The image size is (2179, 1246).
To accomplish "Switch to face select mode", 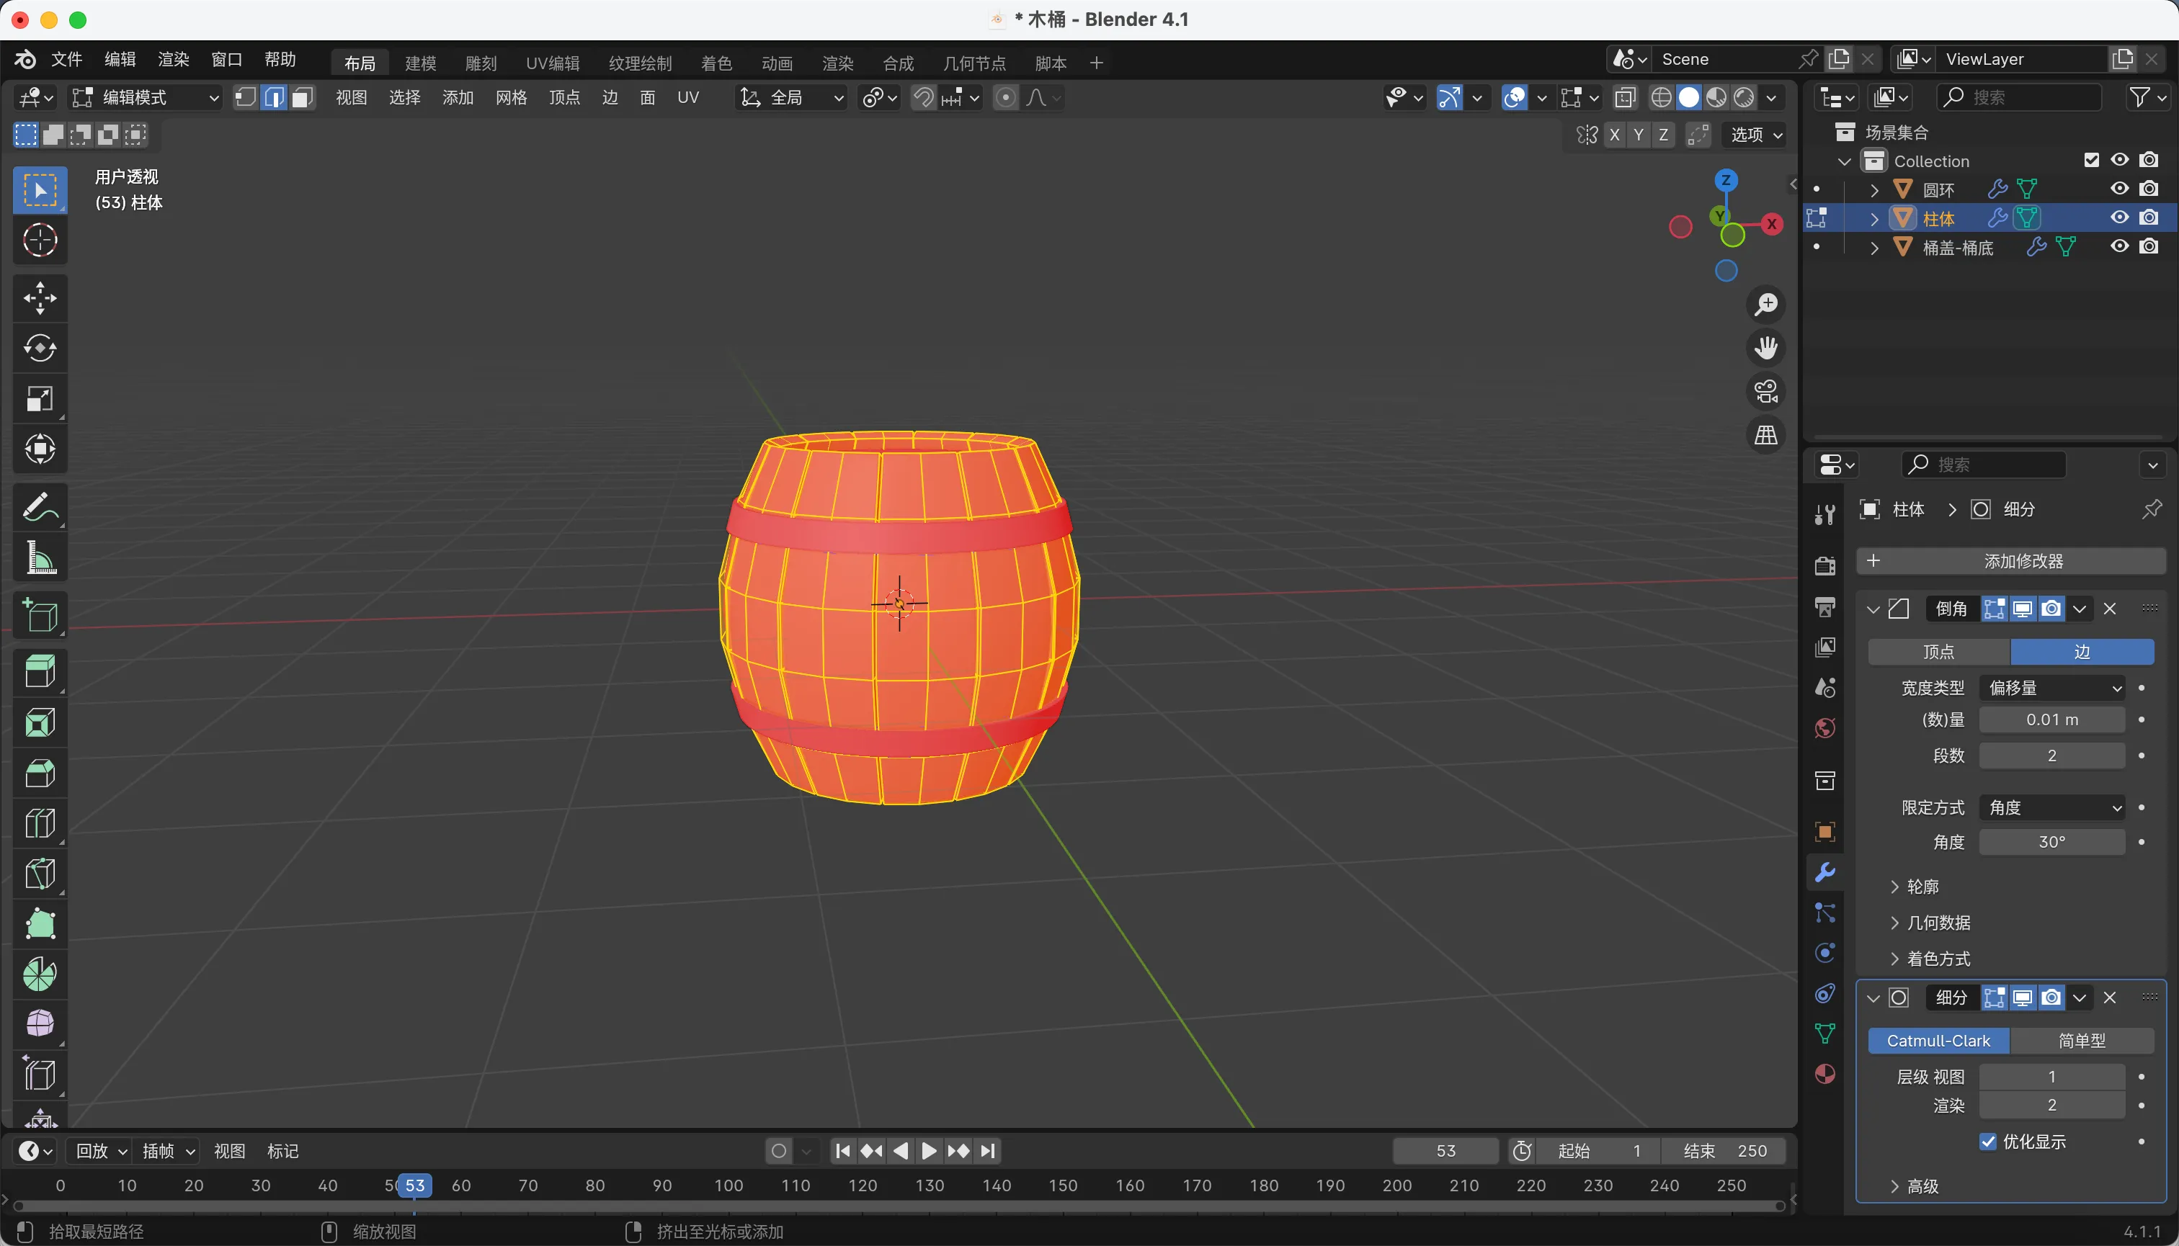I will pos(301,97).
